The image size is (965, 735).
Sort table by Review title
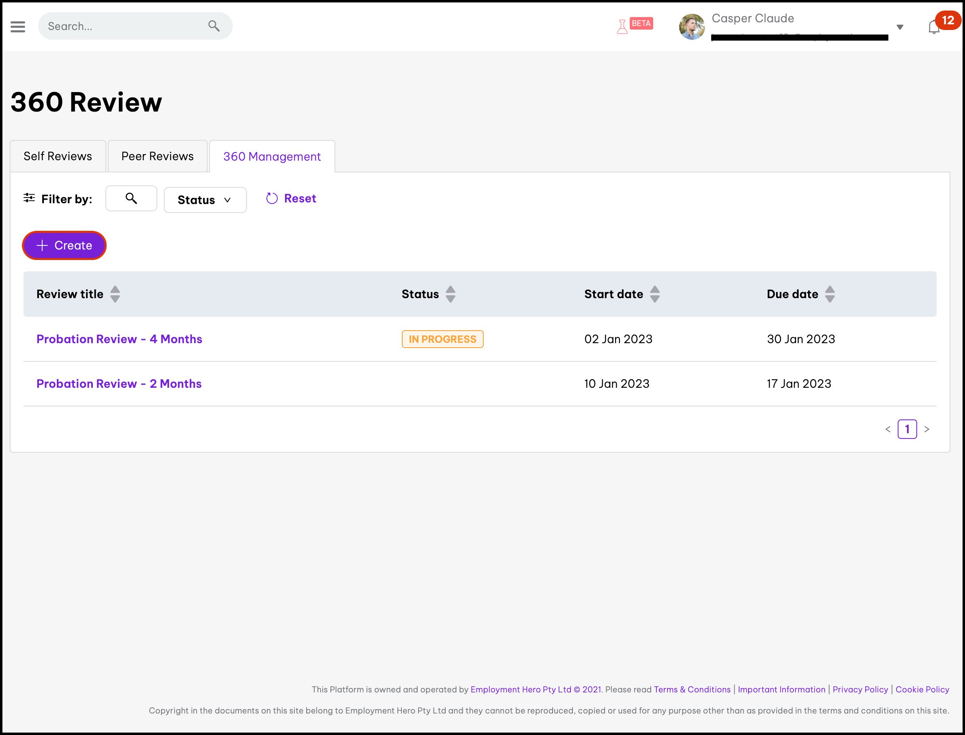(x=115, y=294)
